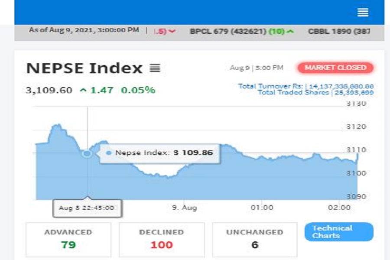Click As of Aug 9, 2021 timestamp
This screenshot has width=390, height=260.
(84, 30)
